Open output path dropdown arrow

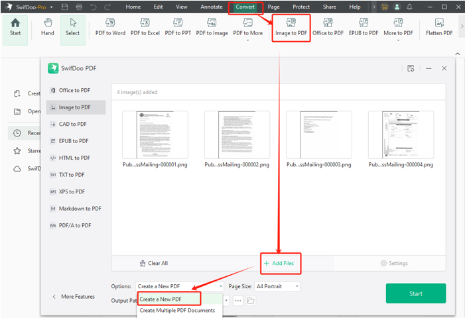(226, 301)
